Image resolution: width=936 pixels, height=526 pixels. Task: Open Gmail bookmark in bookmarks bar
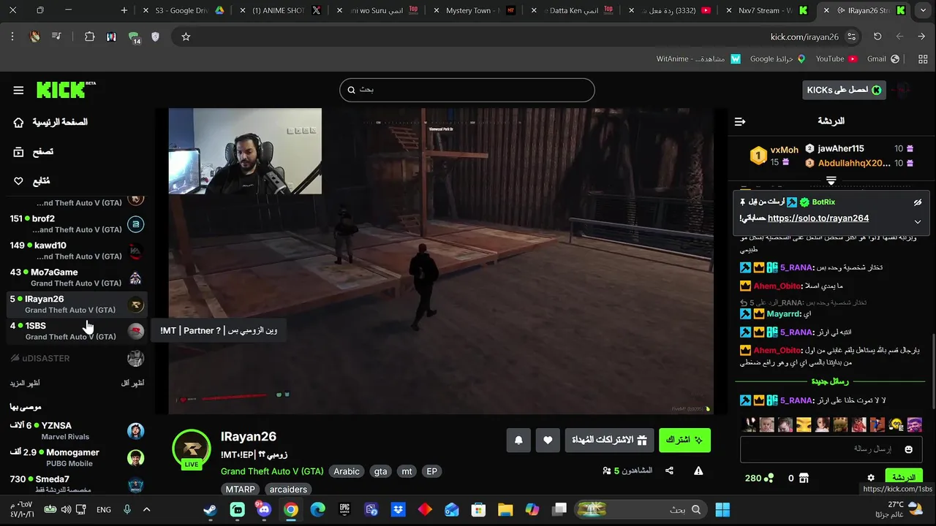[x=883, y=58]
